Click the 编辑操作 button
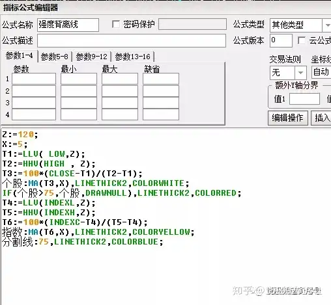This screenshot has width=331, height=305. pos(288,118)
